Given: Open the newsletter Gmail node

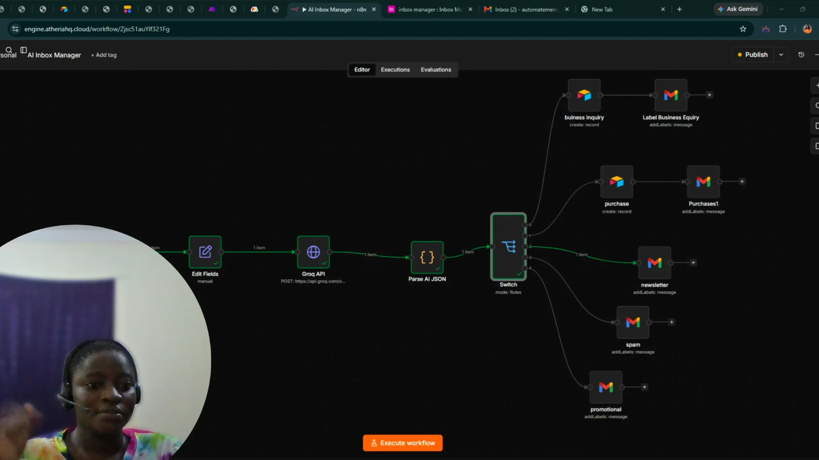Looking at the screenshot, I should click(655, 263).
